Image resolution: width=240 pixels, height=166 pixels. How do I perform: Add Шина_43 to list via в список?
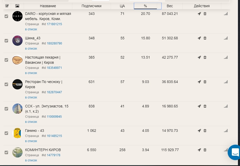point(31,49)
